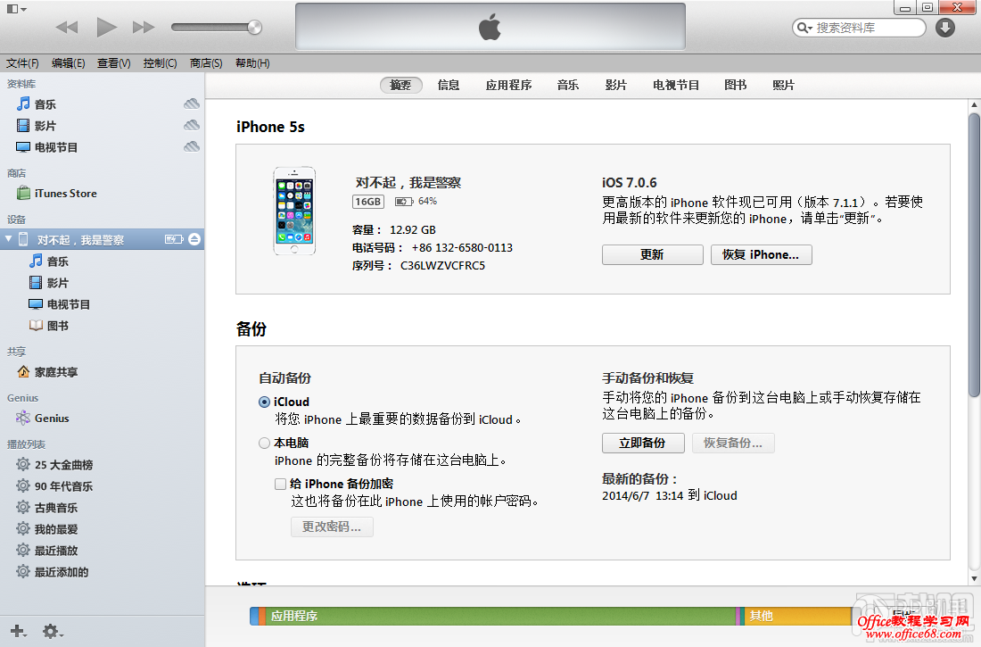Open the gear settings dropdown at bottom left
The width and height of the screenshot is (981, 647).
coord(51,632)
